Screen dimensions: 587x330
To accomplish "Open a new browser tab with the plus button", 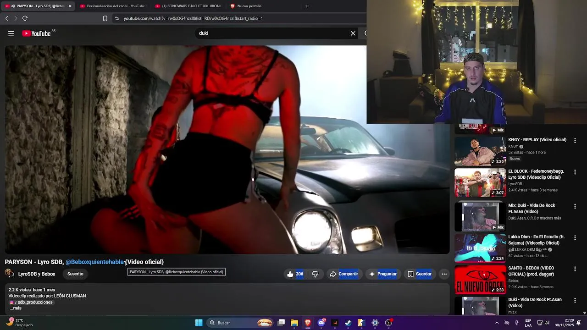I will click(x=307, y=6).
